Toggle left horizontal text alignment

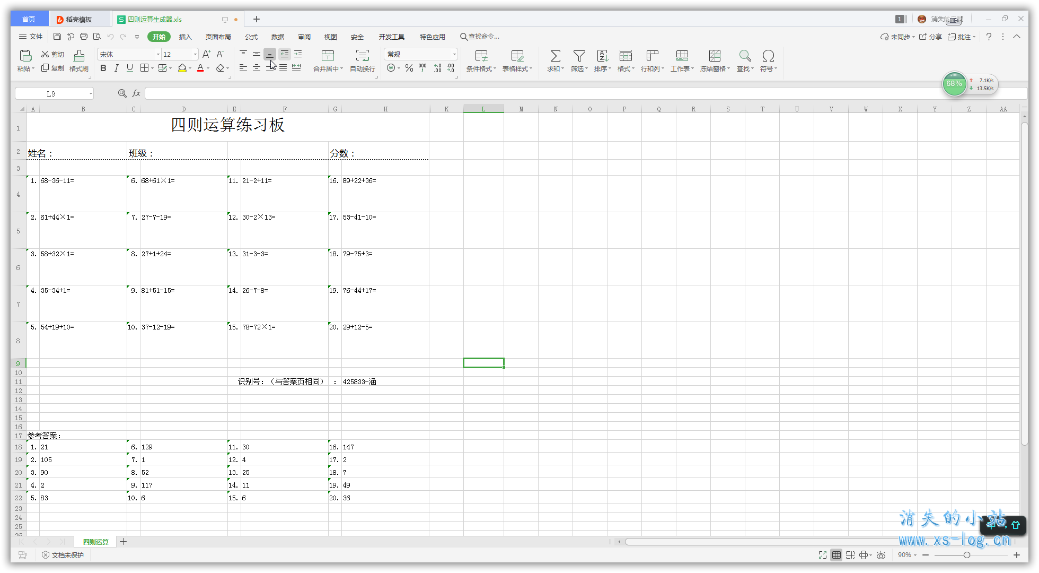243,68
